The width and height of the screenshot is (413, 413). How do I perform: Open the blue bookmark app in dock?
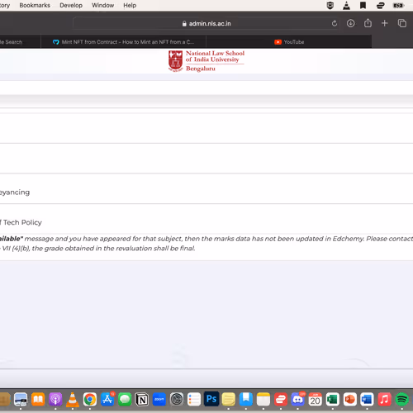pyautogui.click(x=246, y=399)
